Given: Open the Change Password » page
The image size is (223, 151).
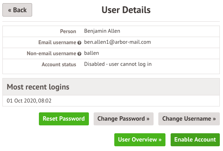Looking at the screenshot, I should 123,119.
